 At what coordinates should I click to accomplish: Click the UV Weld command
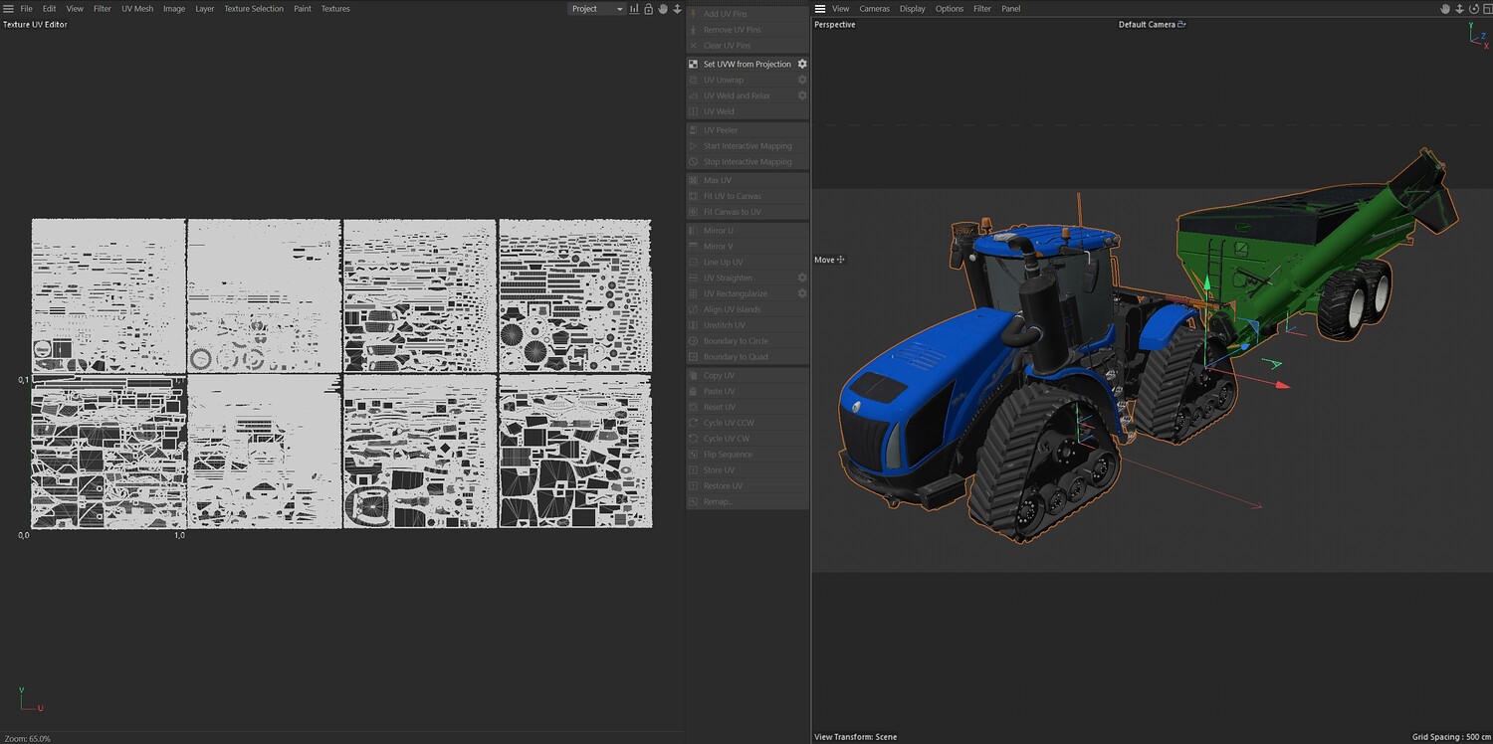[719, 111]
